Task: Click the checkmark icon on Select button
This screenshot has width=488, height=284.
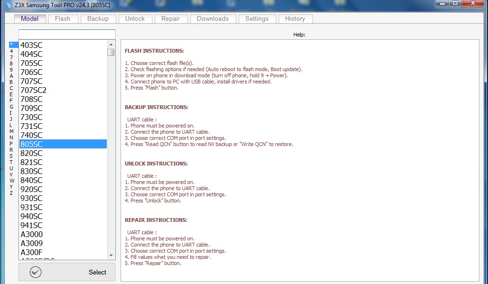Action: tap(36, 272)
